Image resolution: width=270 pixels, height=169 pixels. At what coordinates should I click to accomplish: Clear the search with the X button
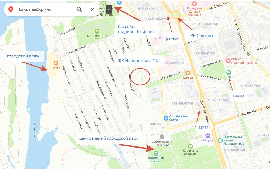[x=93, y=9]
